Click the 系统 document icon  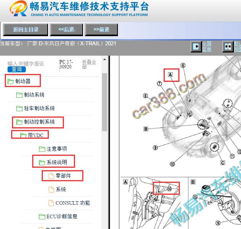pos(51,190)
